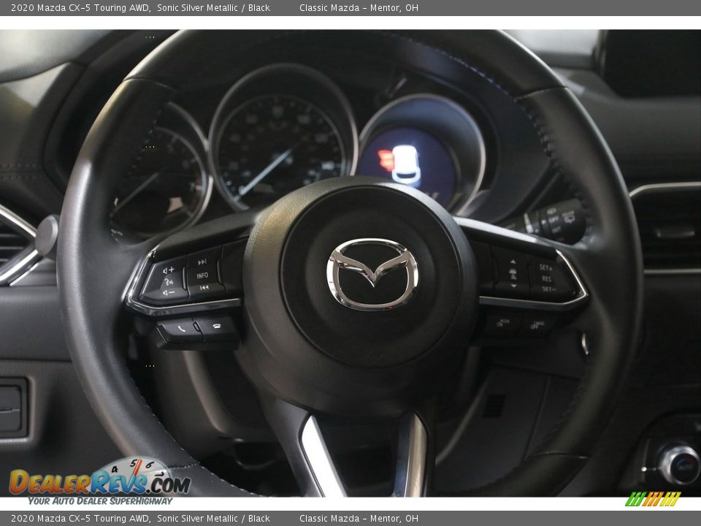
Task: Click top caption '2020 Mazda CX-5 Touring AWD'
Action: (80, 7)
